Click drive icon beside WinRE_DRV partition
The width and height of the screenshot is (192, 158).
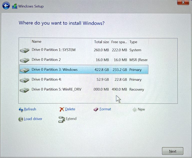pos(24,90)
